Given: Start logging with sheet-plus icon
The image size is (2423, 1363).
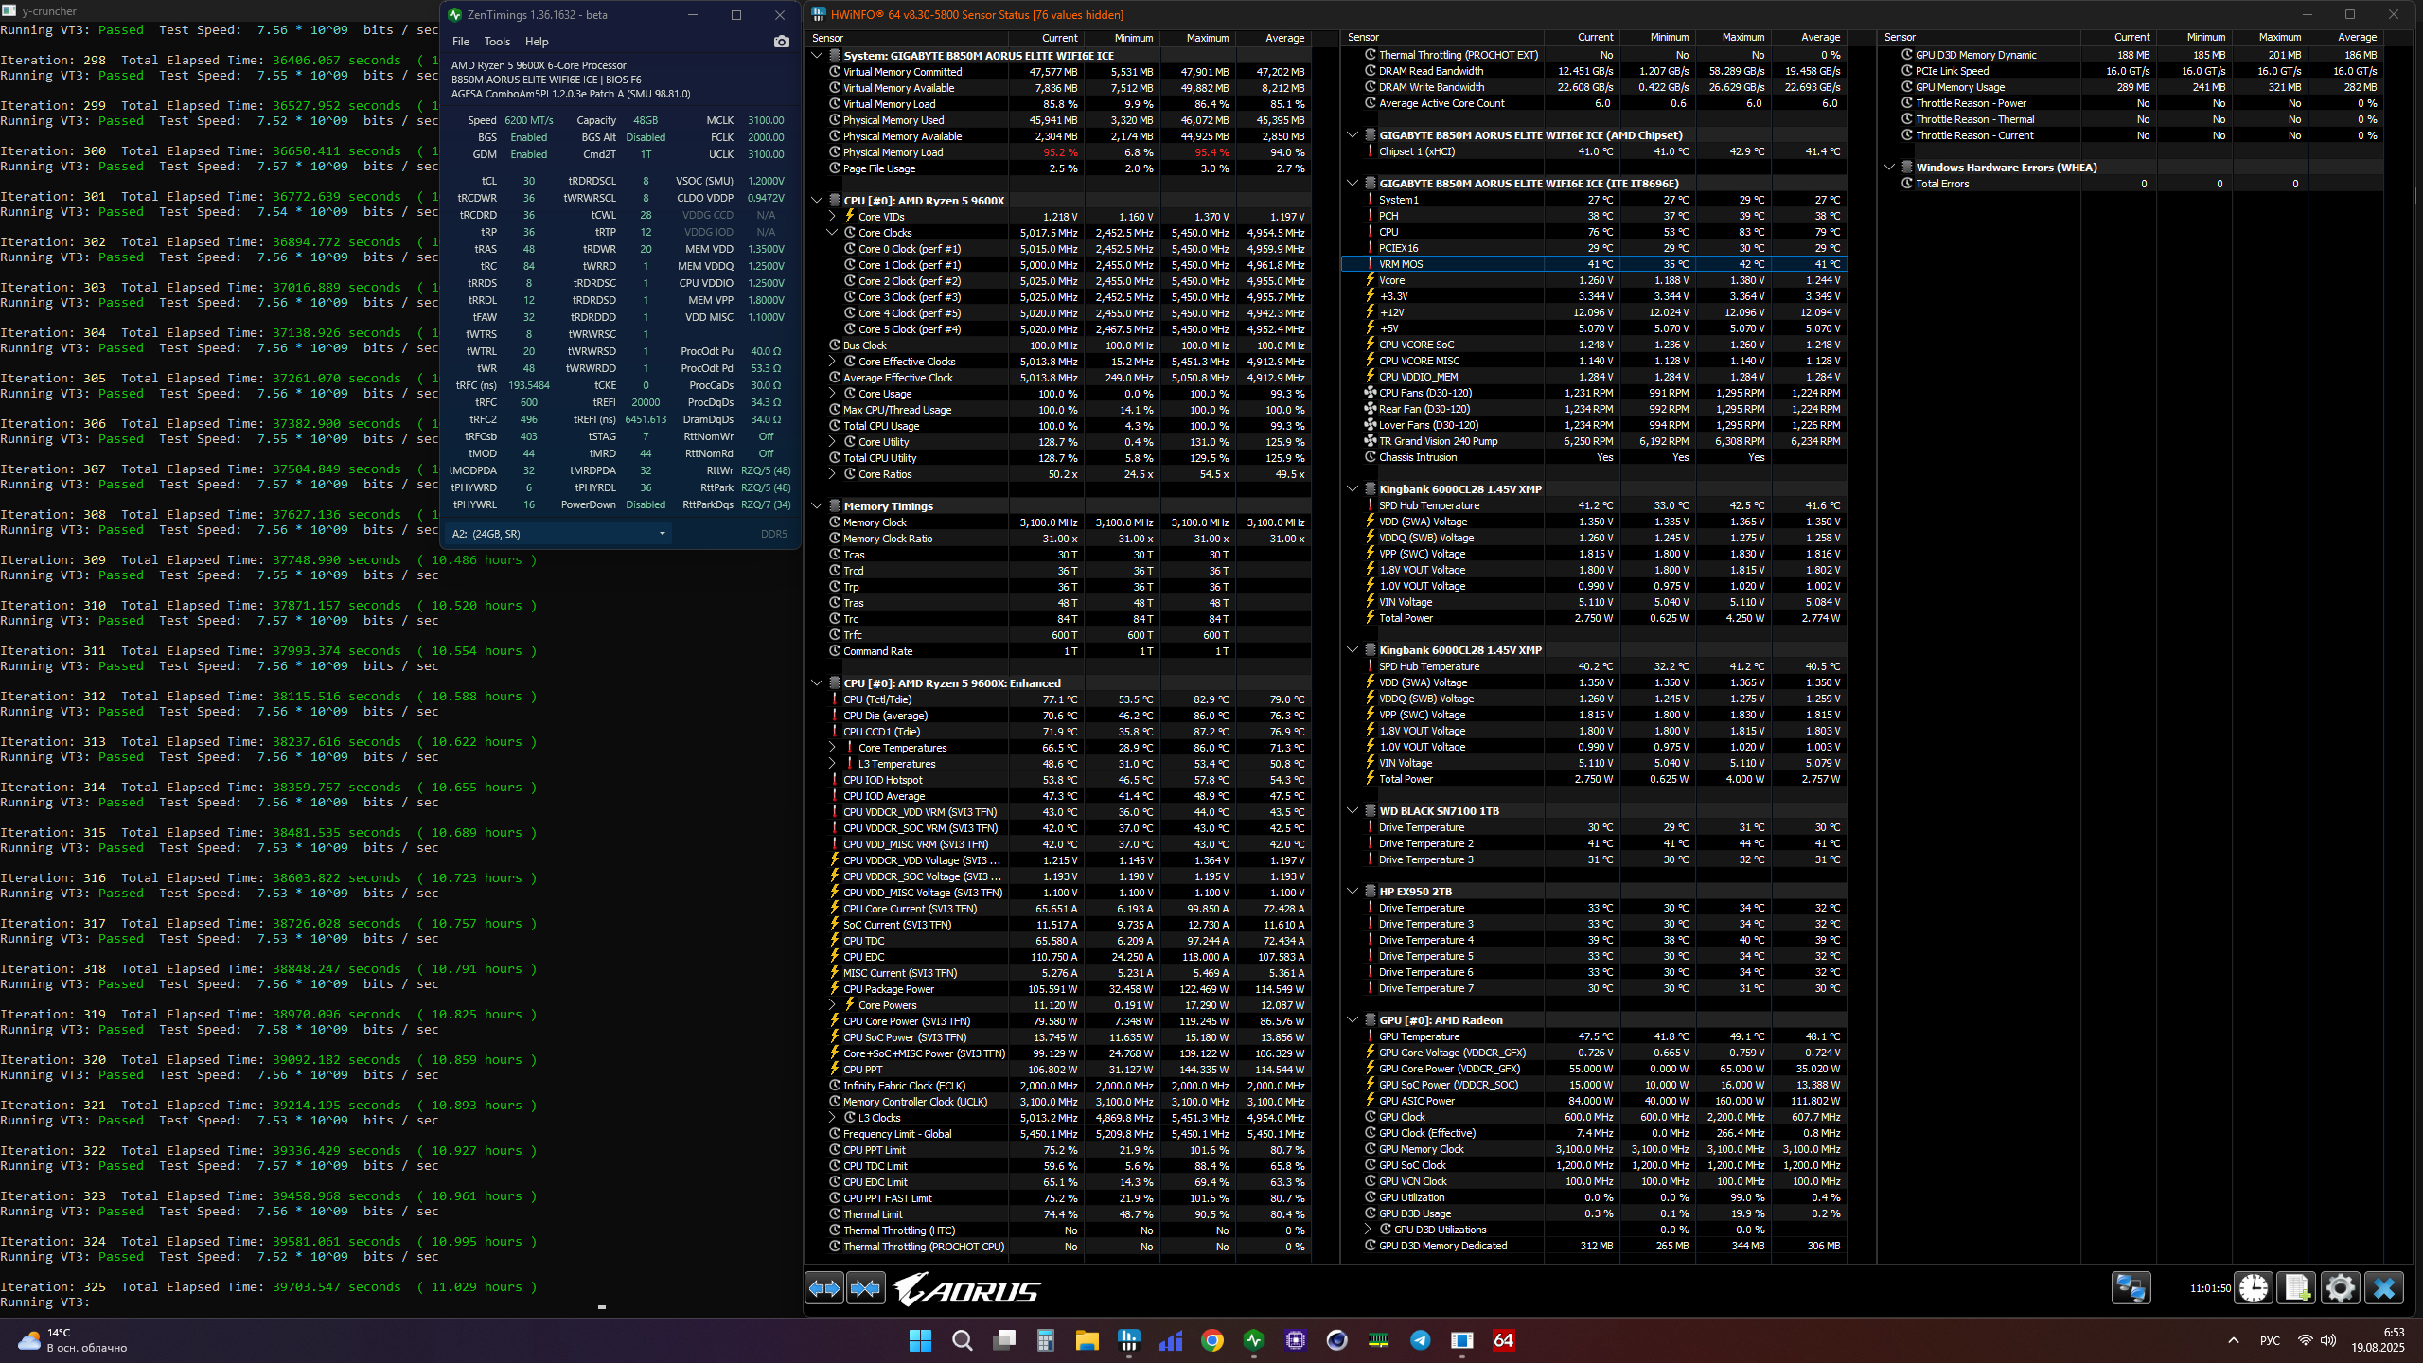Looking at the screenshot, I should coord(2297,1288).
